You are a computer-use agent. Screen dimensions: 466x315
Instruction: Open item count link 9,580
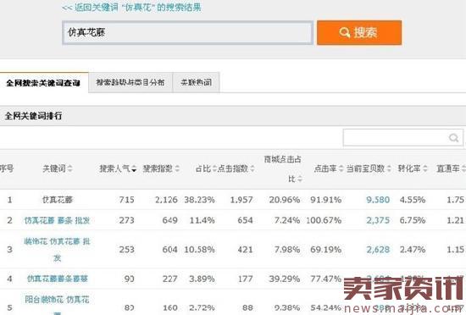point(378,200)
